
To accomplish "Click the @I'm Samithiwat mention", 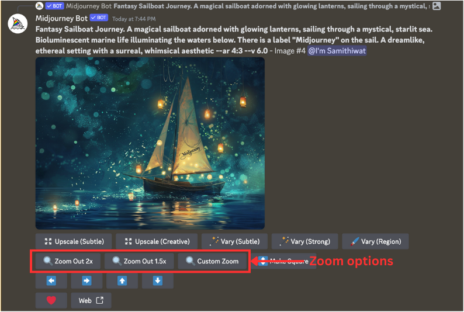I will (337, 51).
